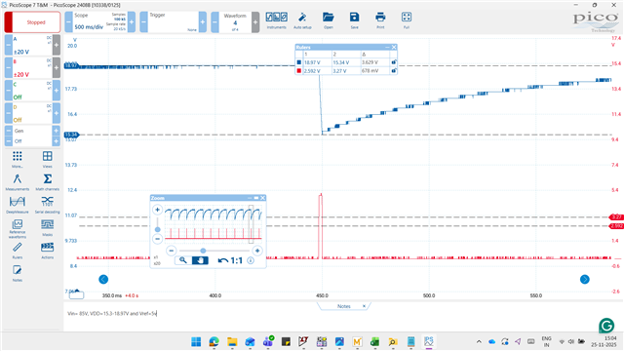Go to next waveform with plus button
Viewport: 624px width, 351px height.
point(255,21)
